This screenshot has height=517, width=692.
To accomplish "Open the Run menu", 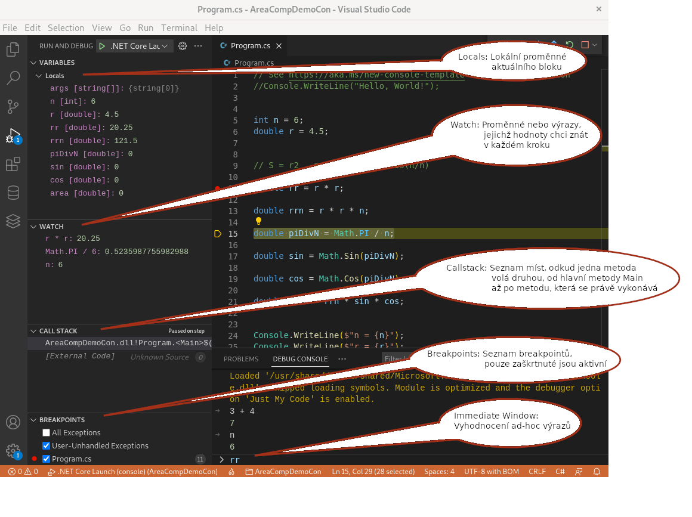I will click(146, 28).
